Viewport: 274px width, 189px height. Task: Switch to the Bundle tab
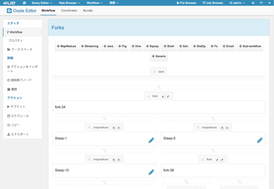(x=88, y=11)
